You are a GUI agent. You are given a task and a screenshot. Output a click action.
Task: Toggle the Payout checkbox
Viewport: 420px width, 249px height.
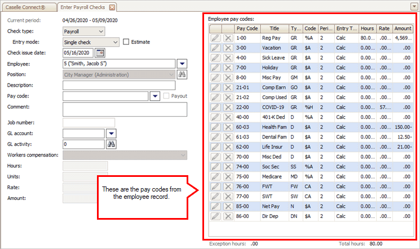(x=166, y=96)
